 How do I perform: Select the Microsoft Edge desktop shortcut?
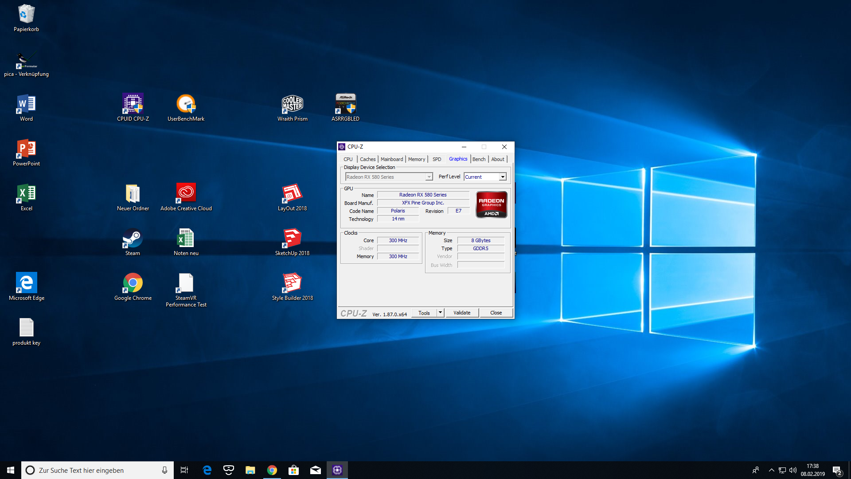coord(26,287)
